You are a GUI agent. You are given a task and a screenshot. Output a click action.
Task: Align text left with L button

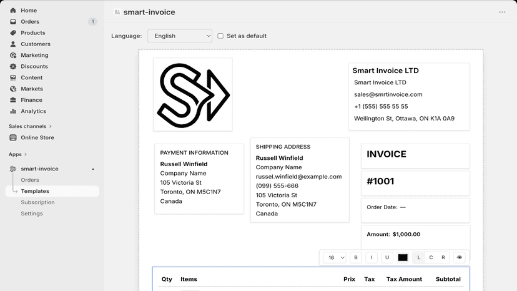coord(419,257)
